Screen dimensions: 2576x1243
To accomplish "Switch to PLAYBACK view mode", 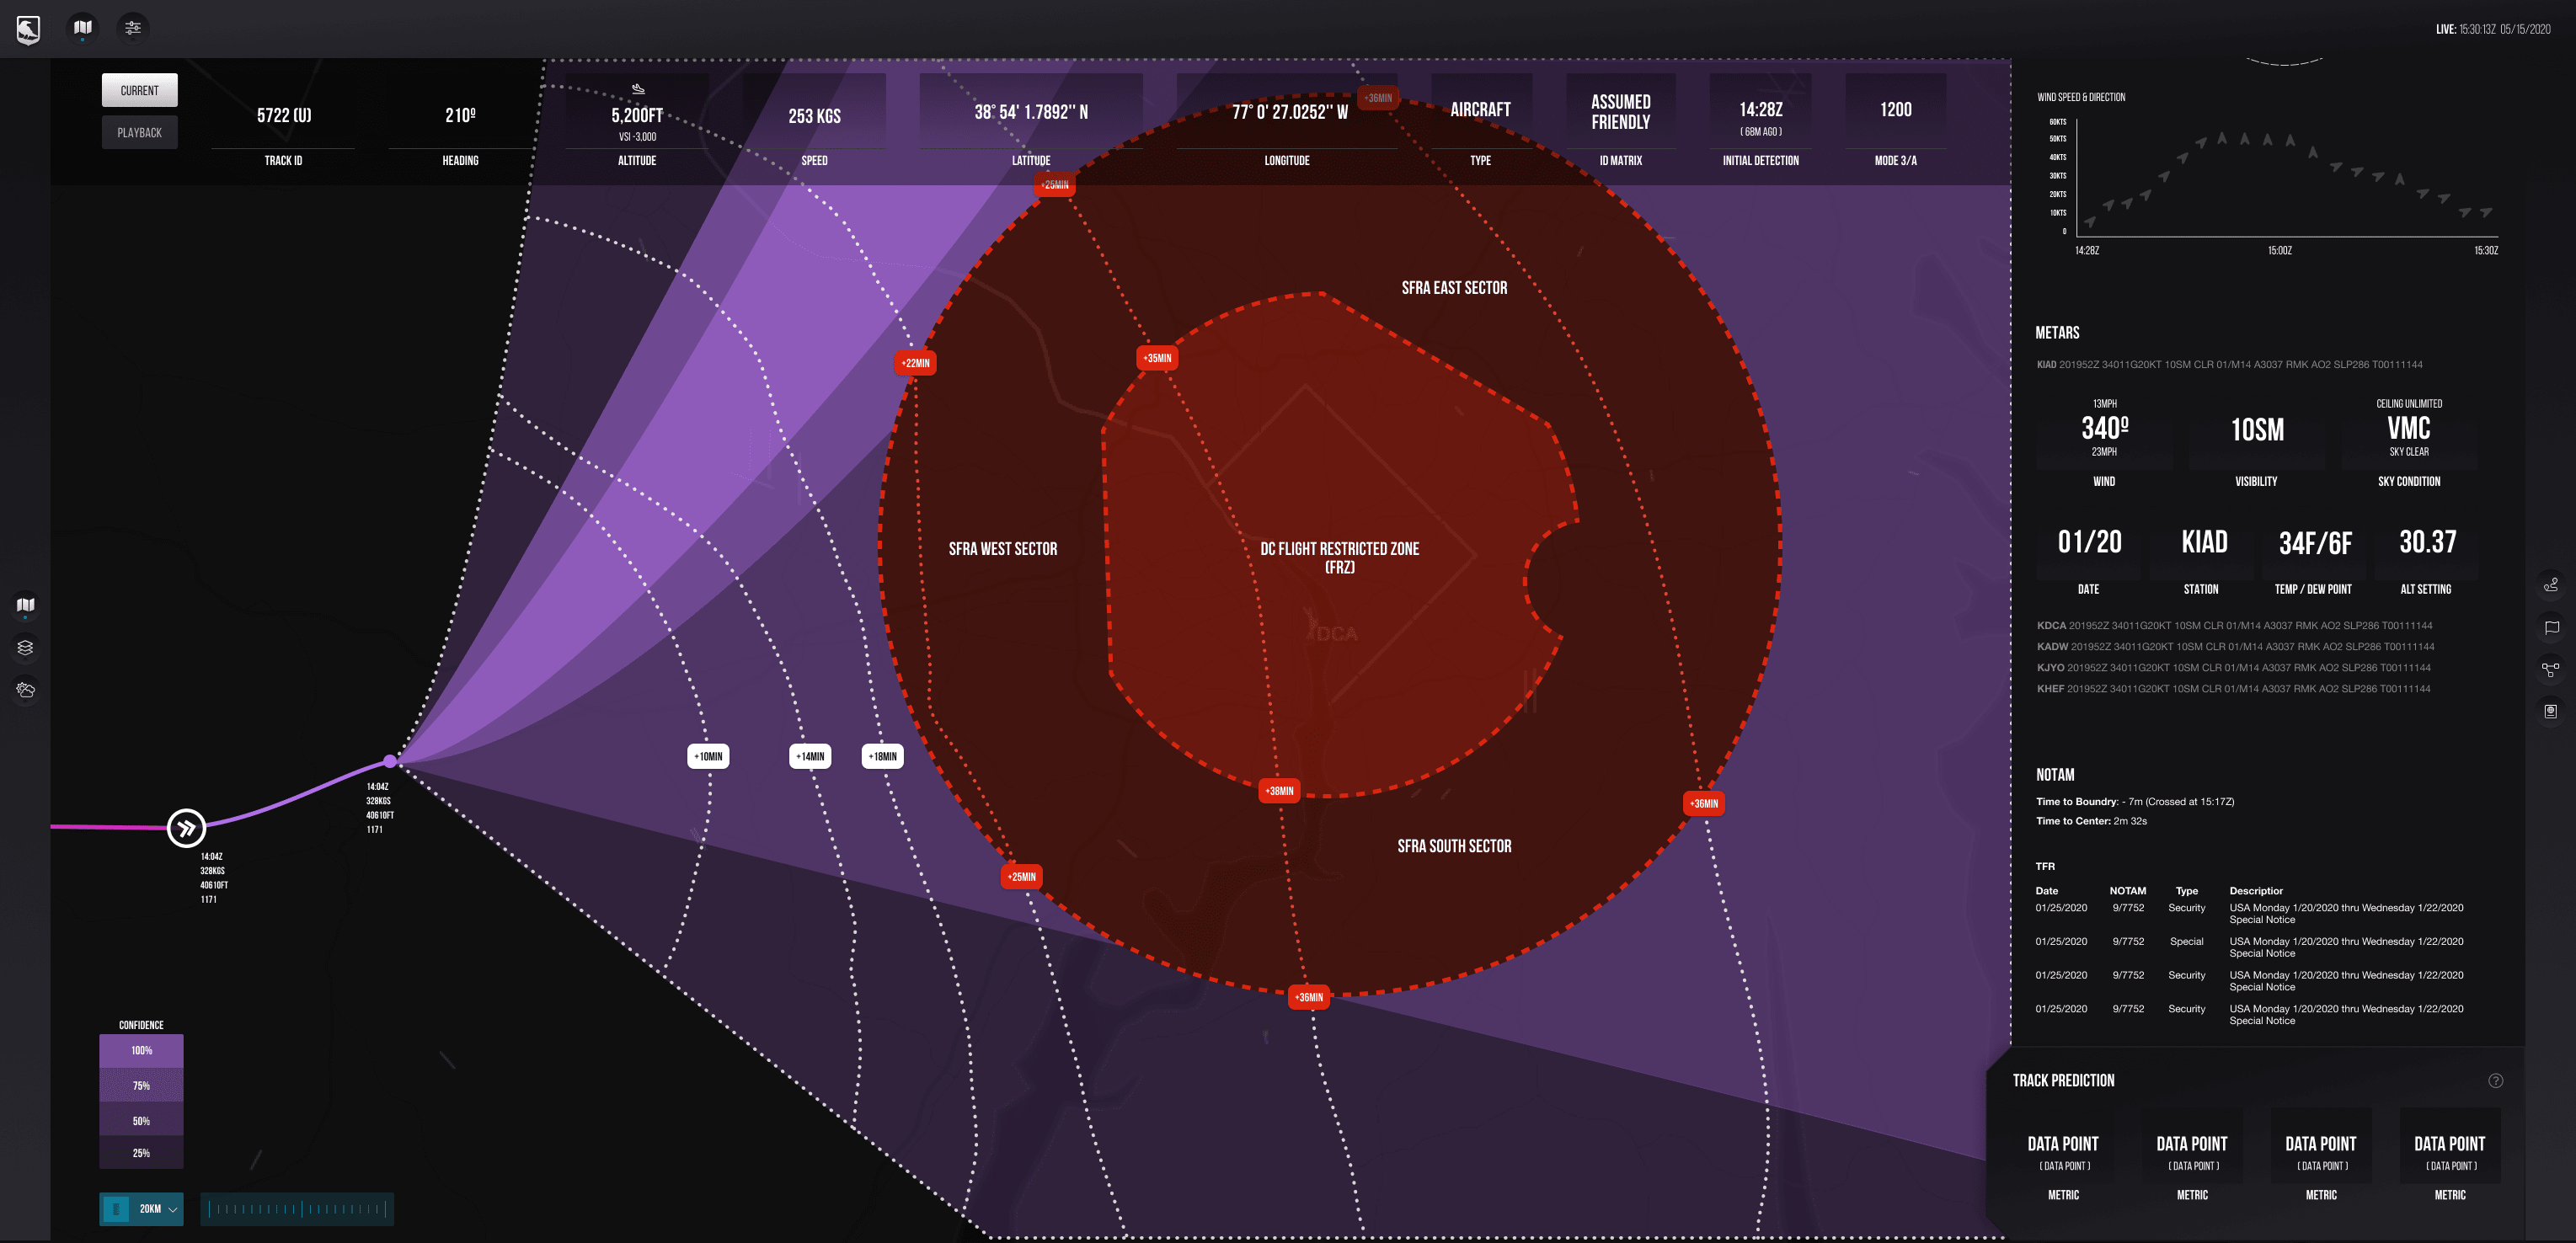I will (140, 132).
